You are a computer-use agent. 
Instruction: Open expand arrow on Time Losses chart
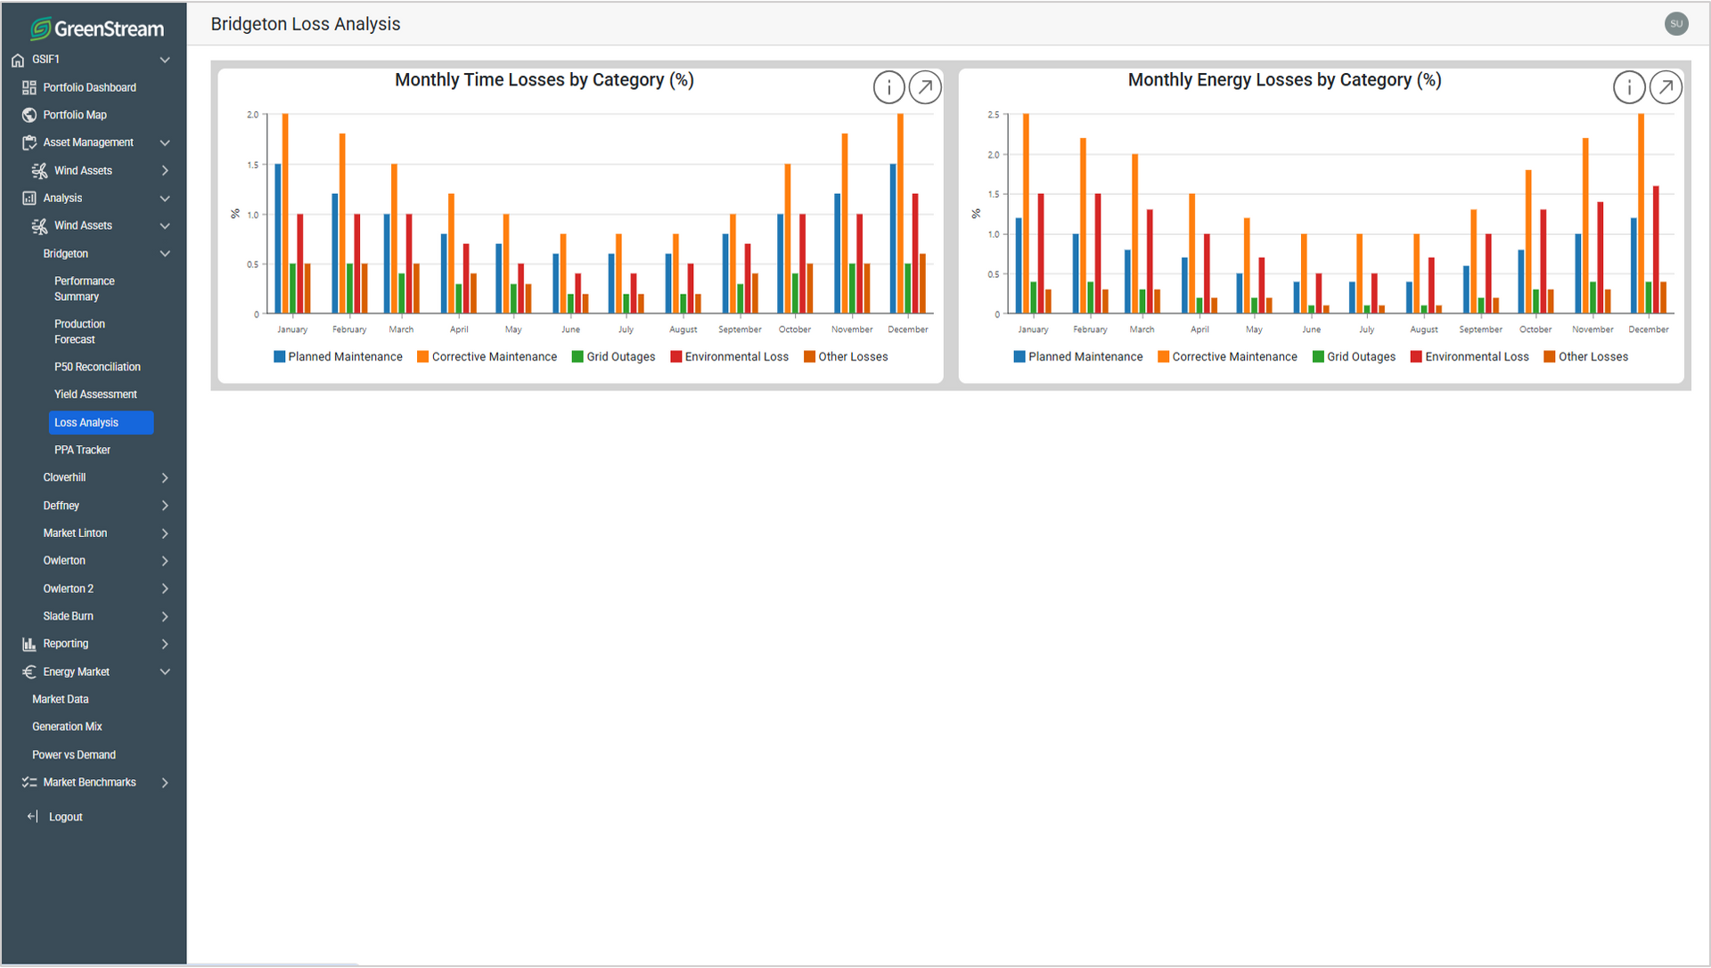coord(925,87)
